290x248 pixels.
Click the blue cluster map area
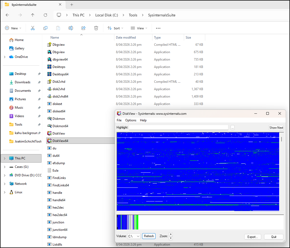(198, 172)
